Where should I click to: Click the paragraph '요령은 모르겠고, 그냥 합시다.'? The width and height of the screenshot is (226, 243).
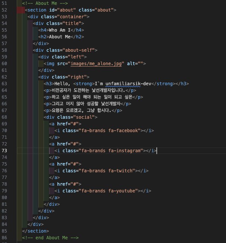click(x=82, y=111)
